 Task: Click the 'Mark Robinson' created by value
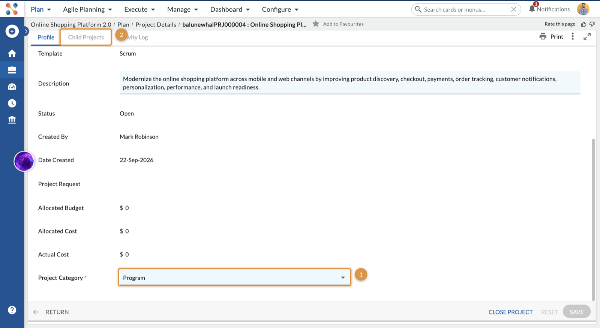[x=139, y=137]
